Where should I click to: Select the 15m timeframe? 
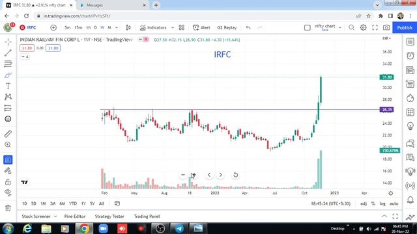(x=78, y=27)
